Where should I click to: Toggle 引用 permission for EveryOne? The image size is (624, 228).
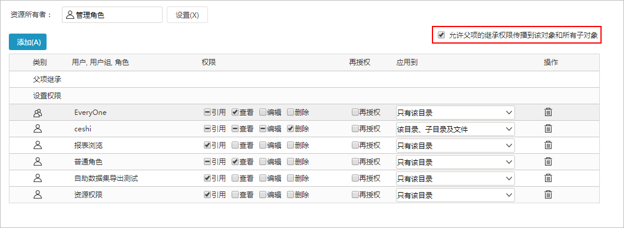pos(207,112)
